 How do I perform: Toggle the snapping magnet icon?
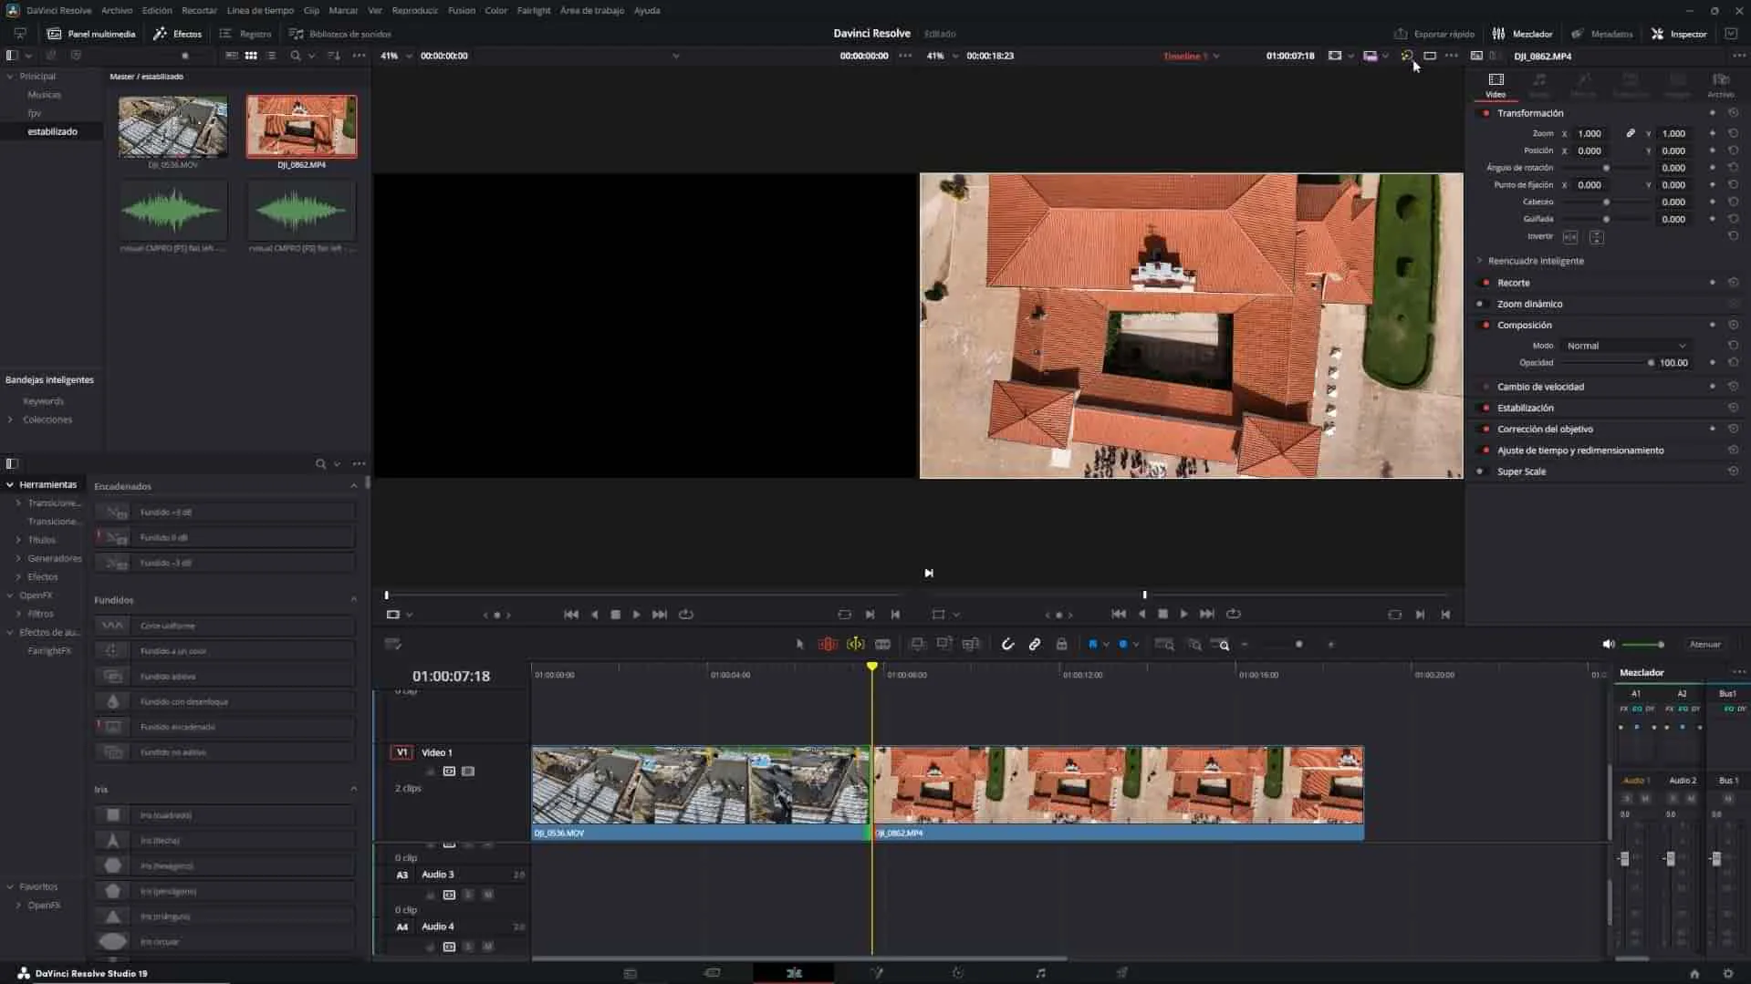(x=1007, y=645)
